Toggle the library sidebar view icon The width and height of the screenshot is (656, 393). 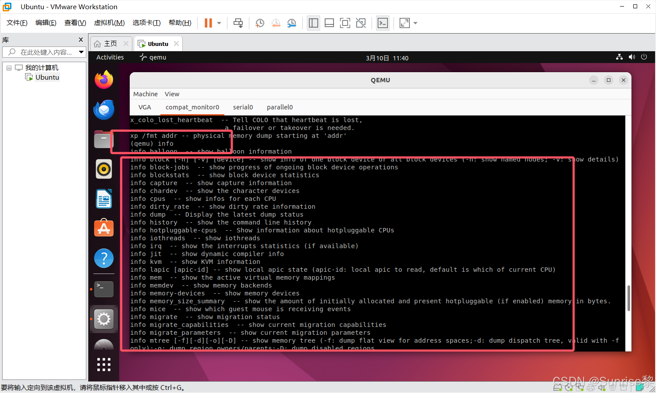[x=313, y=23]
